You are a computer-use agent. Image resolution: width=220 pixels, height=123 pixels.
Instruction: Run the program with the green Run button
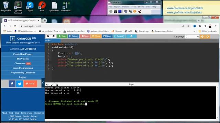[62, 36]
